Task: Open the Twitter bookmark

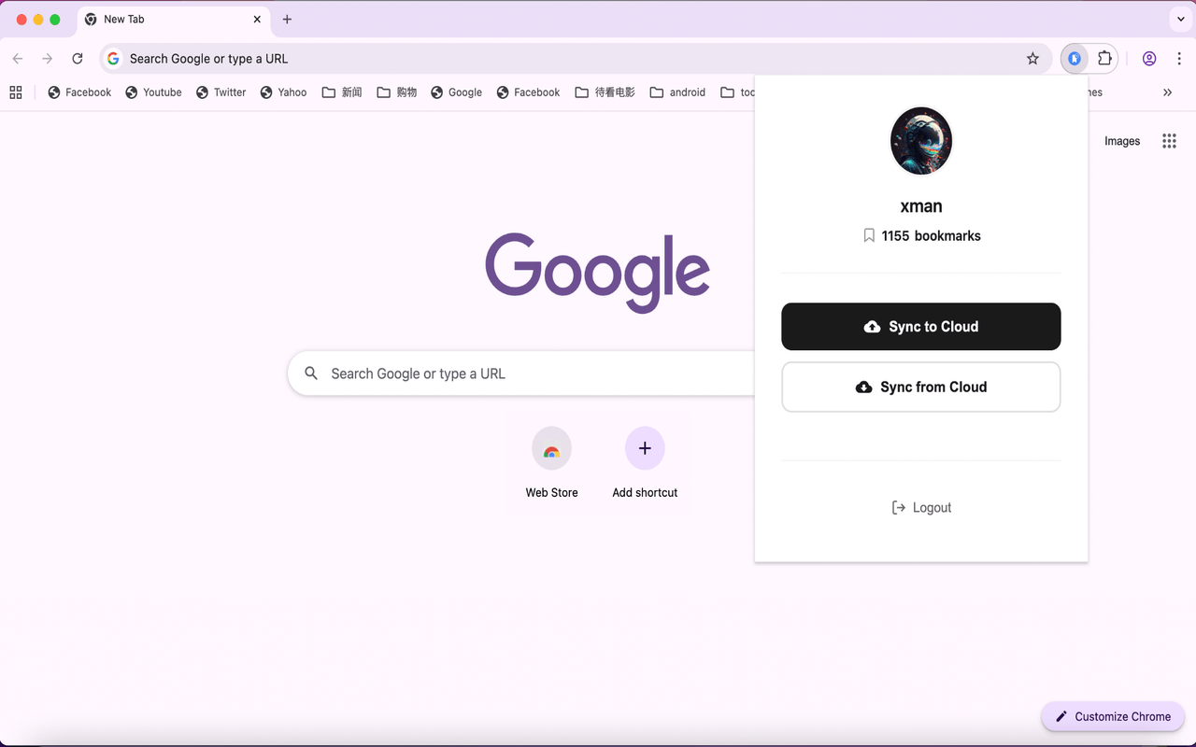Action: pos(221,92)
